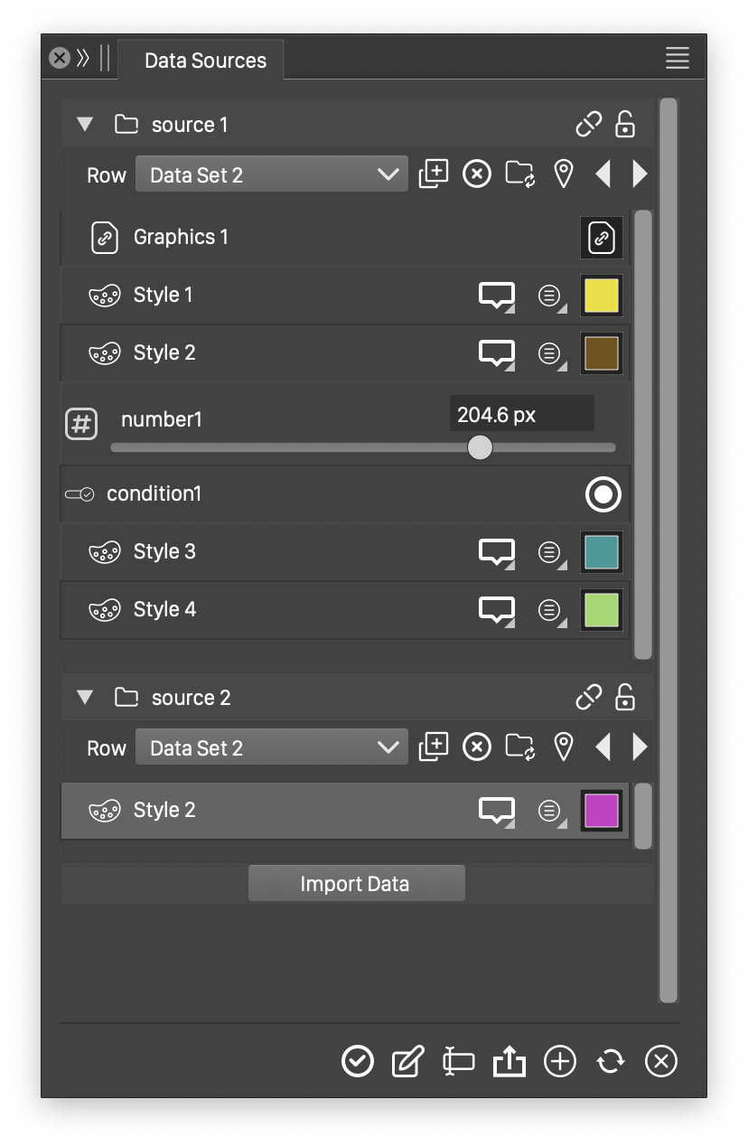The image size is (748, 1146).
Task: Go to next row in source 1
Action: click(640, 174)
